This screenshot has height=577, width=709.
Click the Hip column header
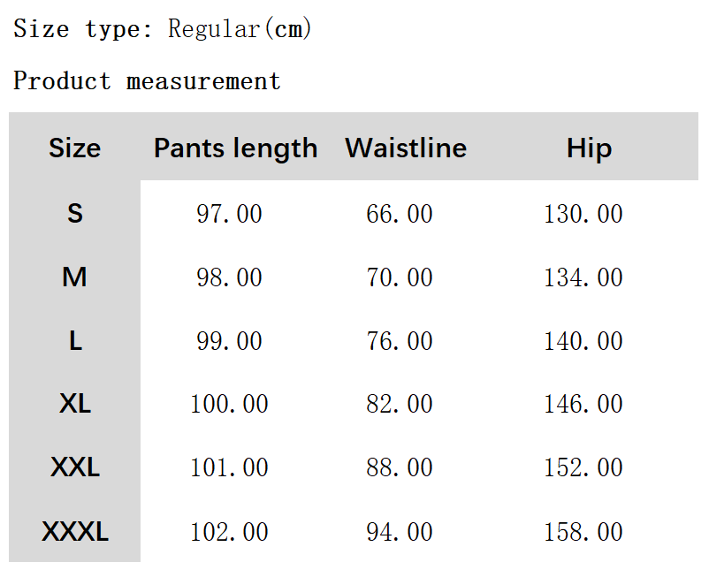click(x=589, y=148)
